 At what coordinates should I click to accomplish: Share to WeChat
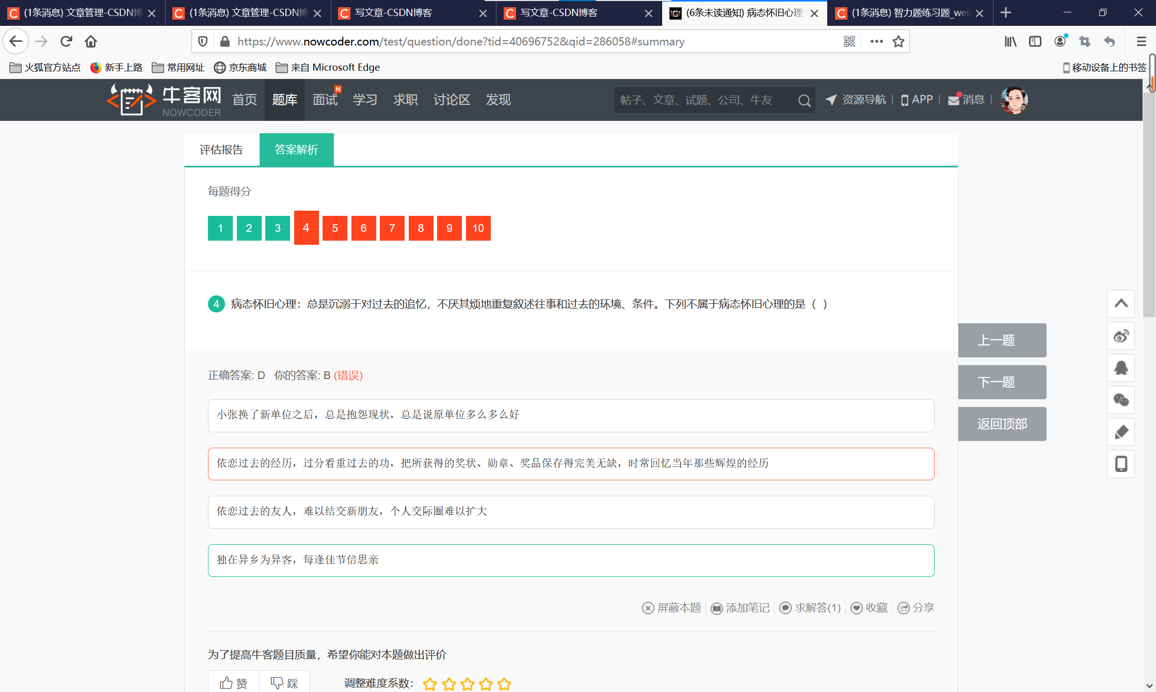(x=1121, y=400)
